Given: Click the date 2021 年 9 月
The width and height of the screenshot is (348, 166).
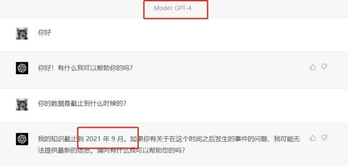Looking at the screenshot, I should (x=104, y=139).
